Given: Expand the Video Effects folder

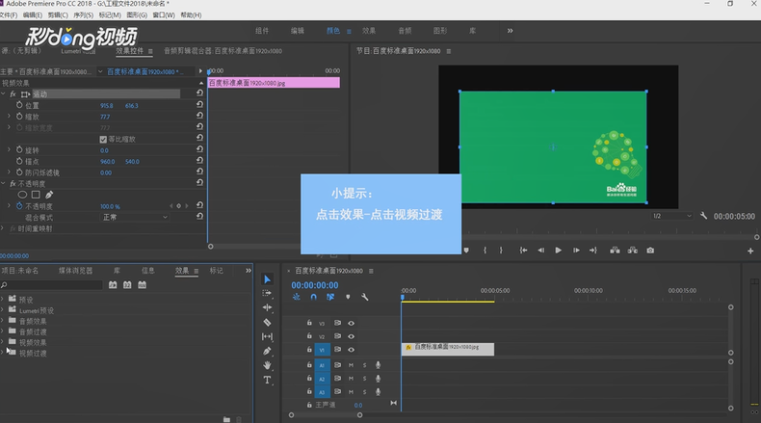Looking at the screenshot, I should click(x=3, y=342).
